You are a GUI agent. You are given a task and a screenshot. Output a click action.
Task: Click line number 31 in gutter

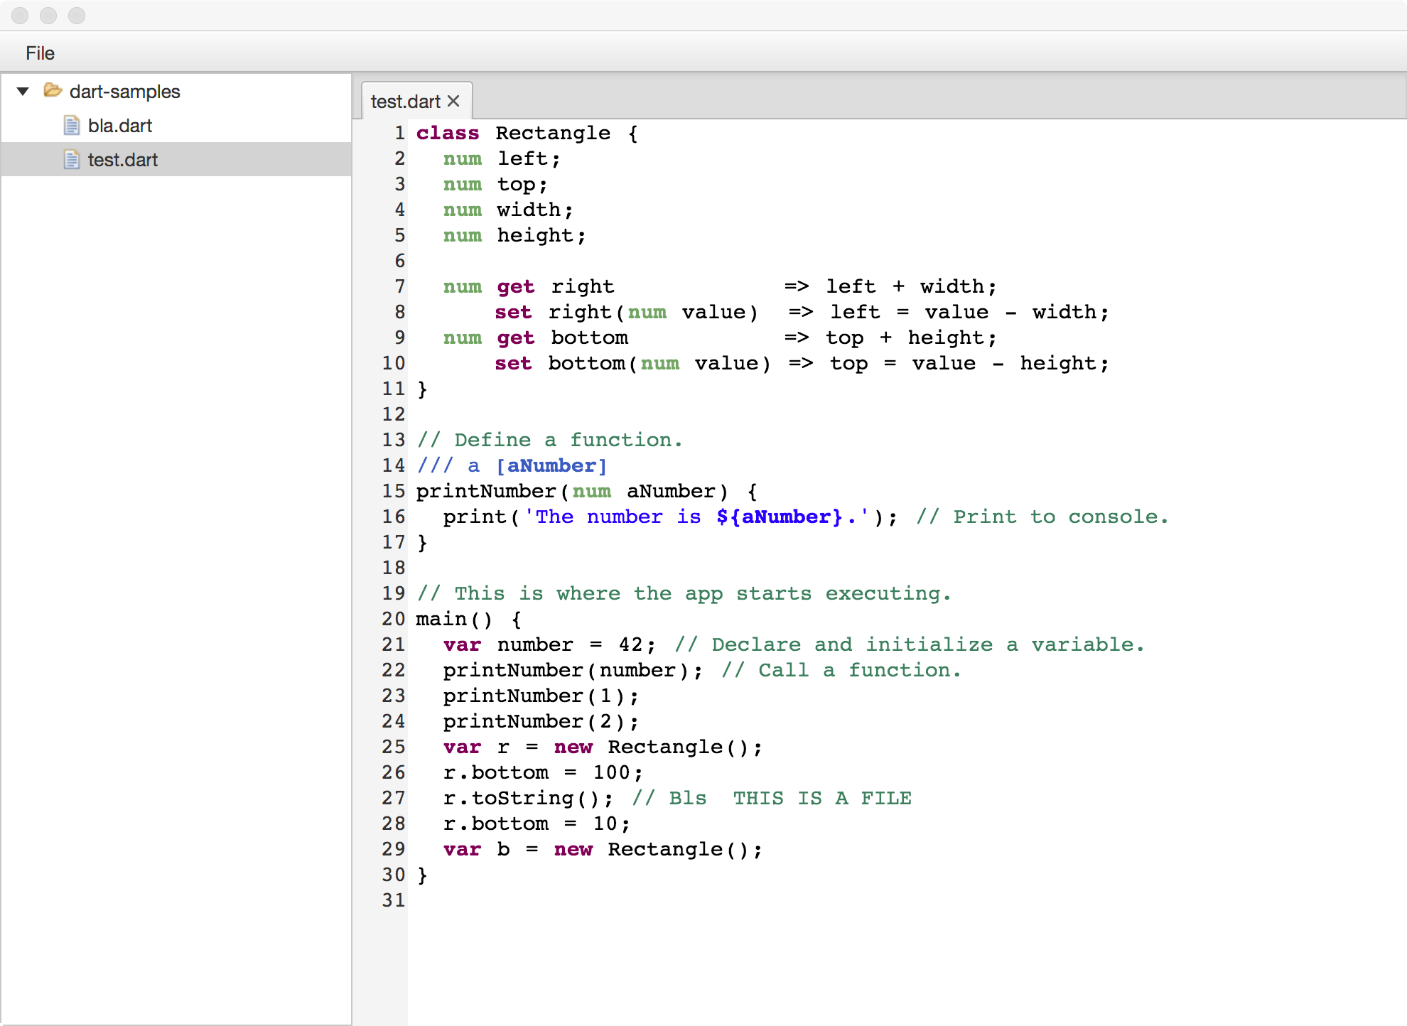coord(394,900)
